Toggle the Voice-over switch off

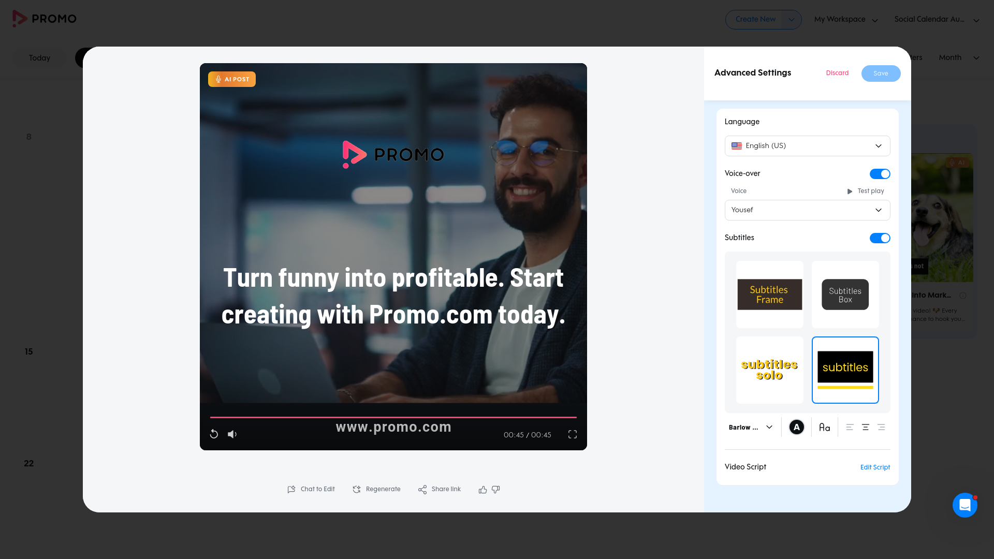tap(880, 174)
